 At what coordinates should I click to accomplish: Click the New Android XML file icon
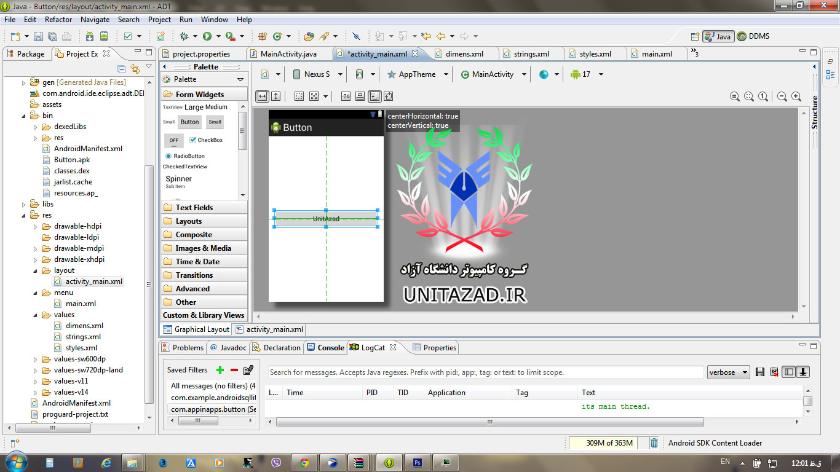(160, 36)
